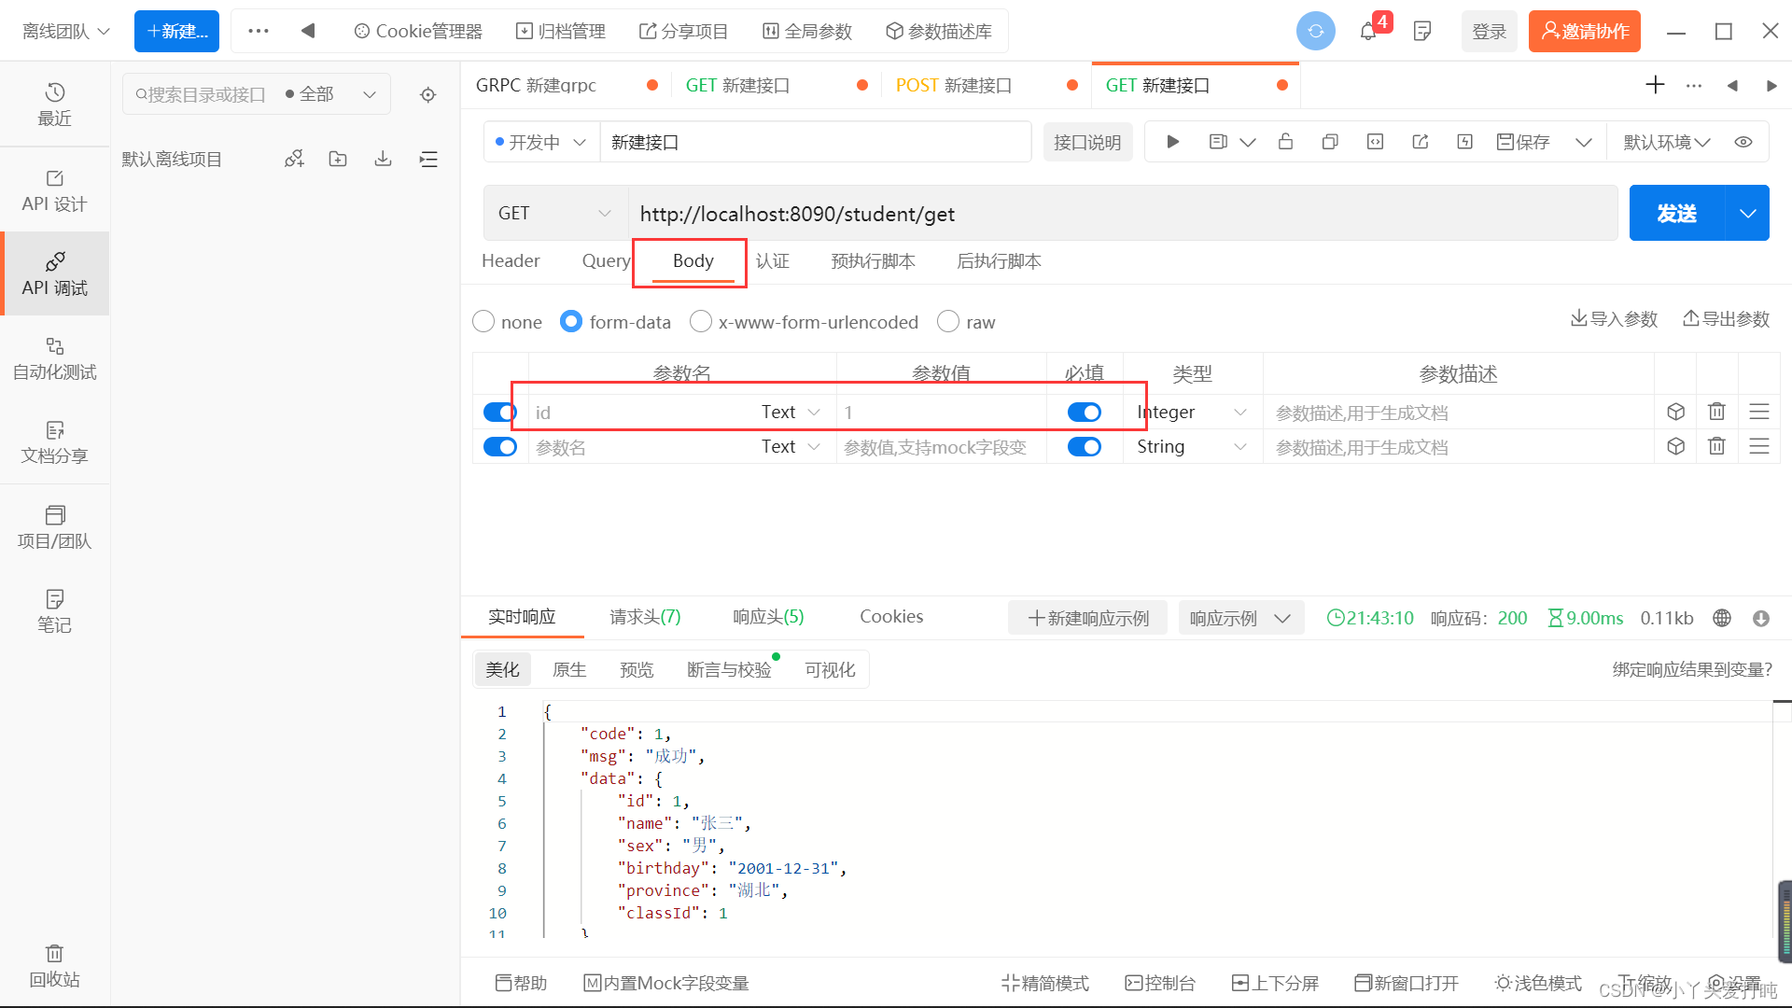Open Document Sharing section
The width and height of the screenshot is (1792, 1008).
(54, 442)
